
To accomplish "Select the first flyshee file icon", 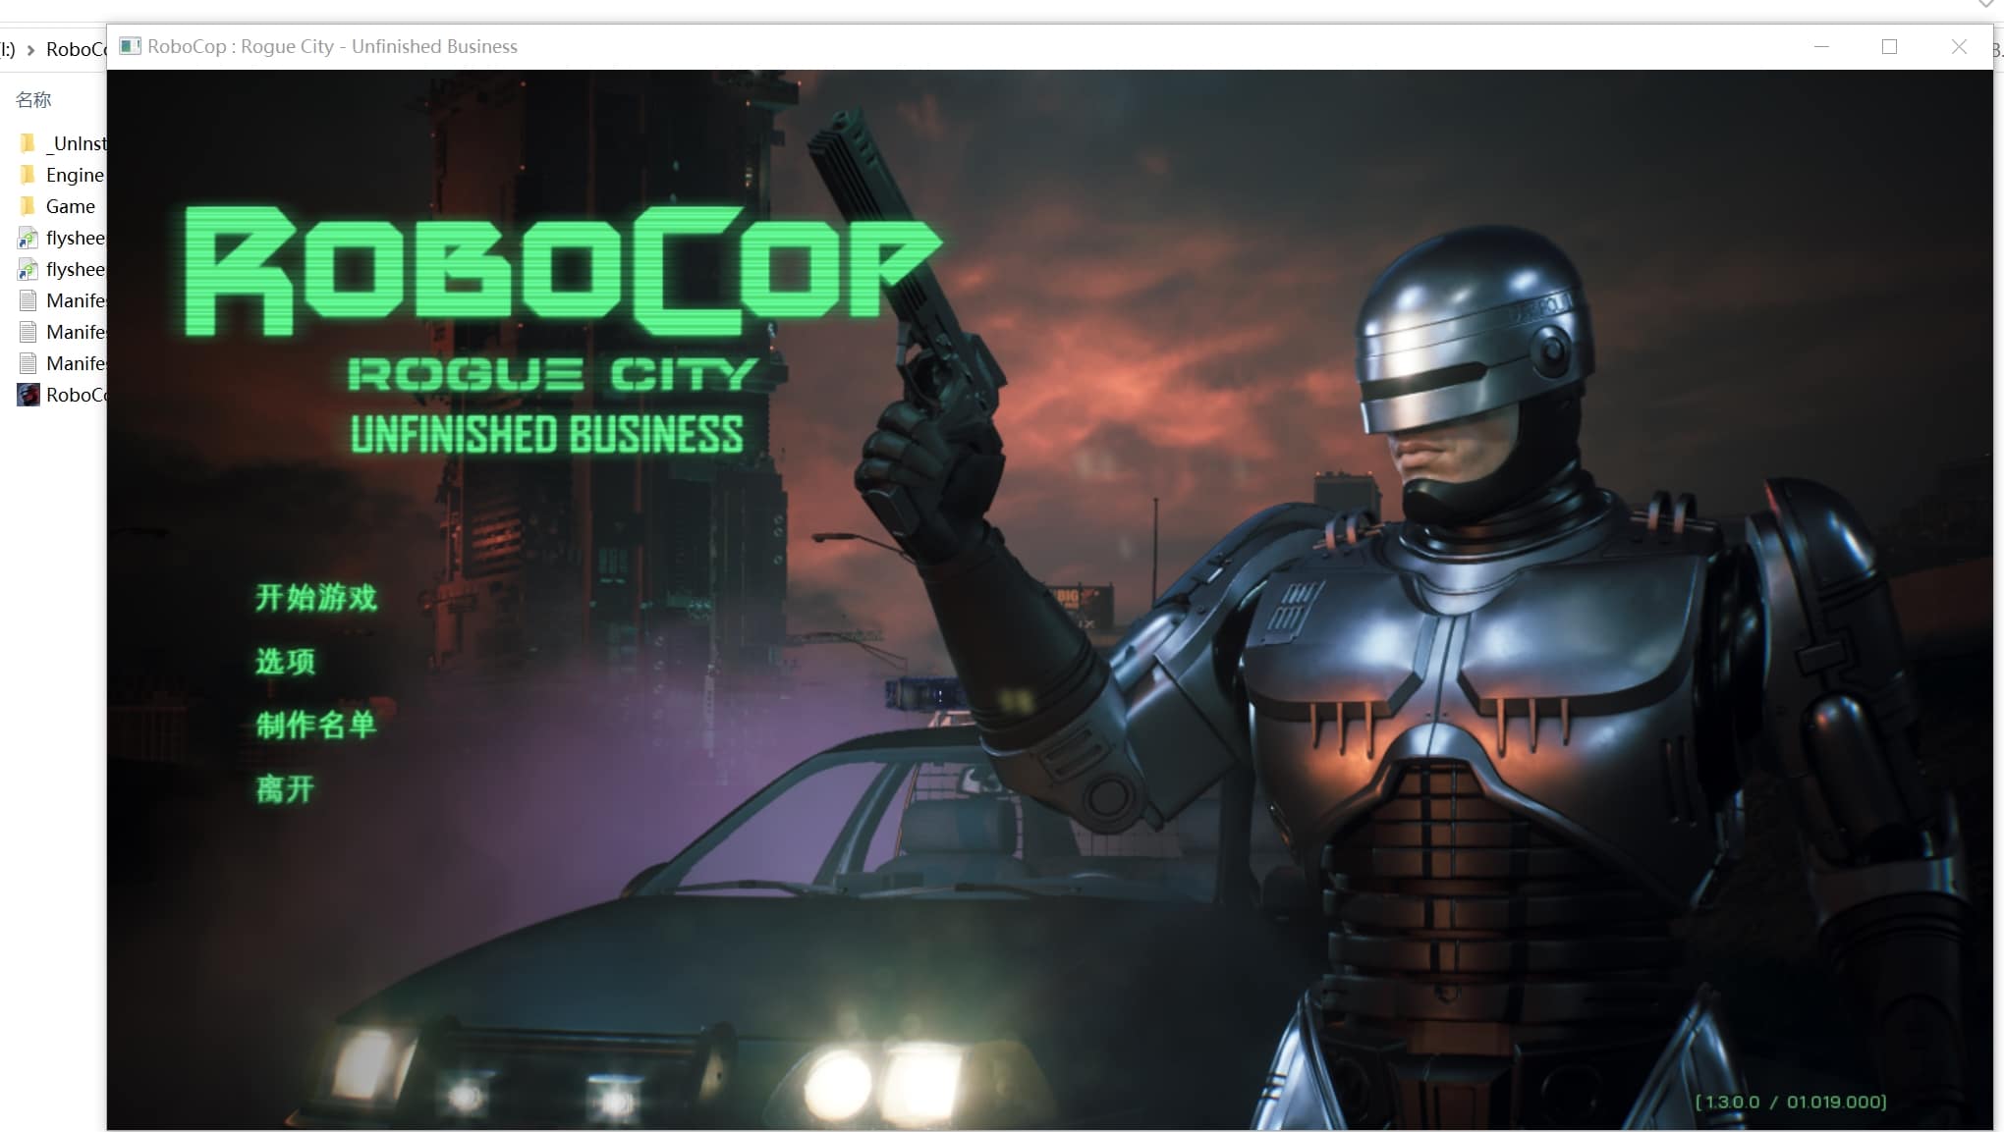I will [28, 238].
